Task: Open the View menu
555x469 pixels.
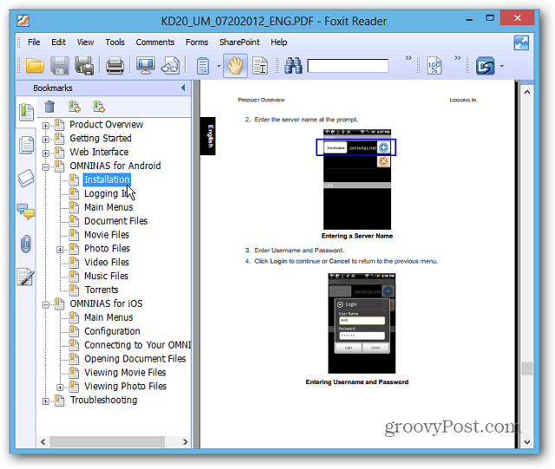Action: tap(85, 42)
